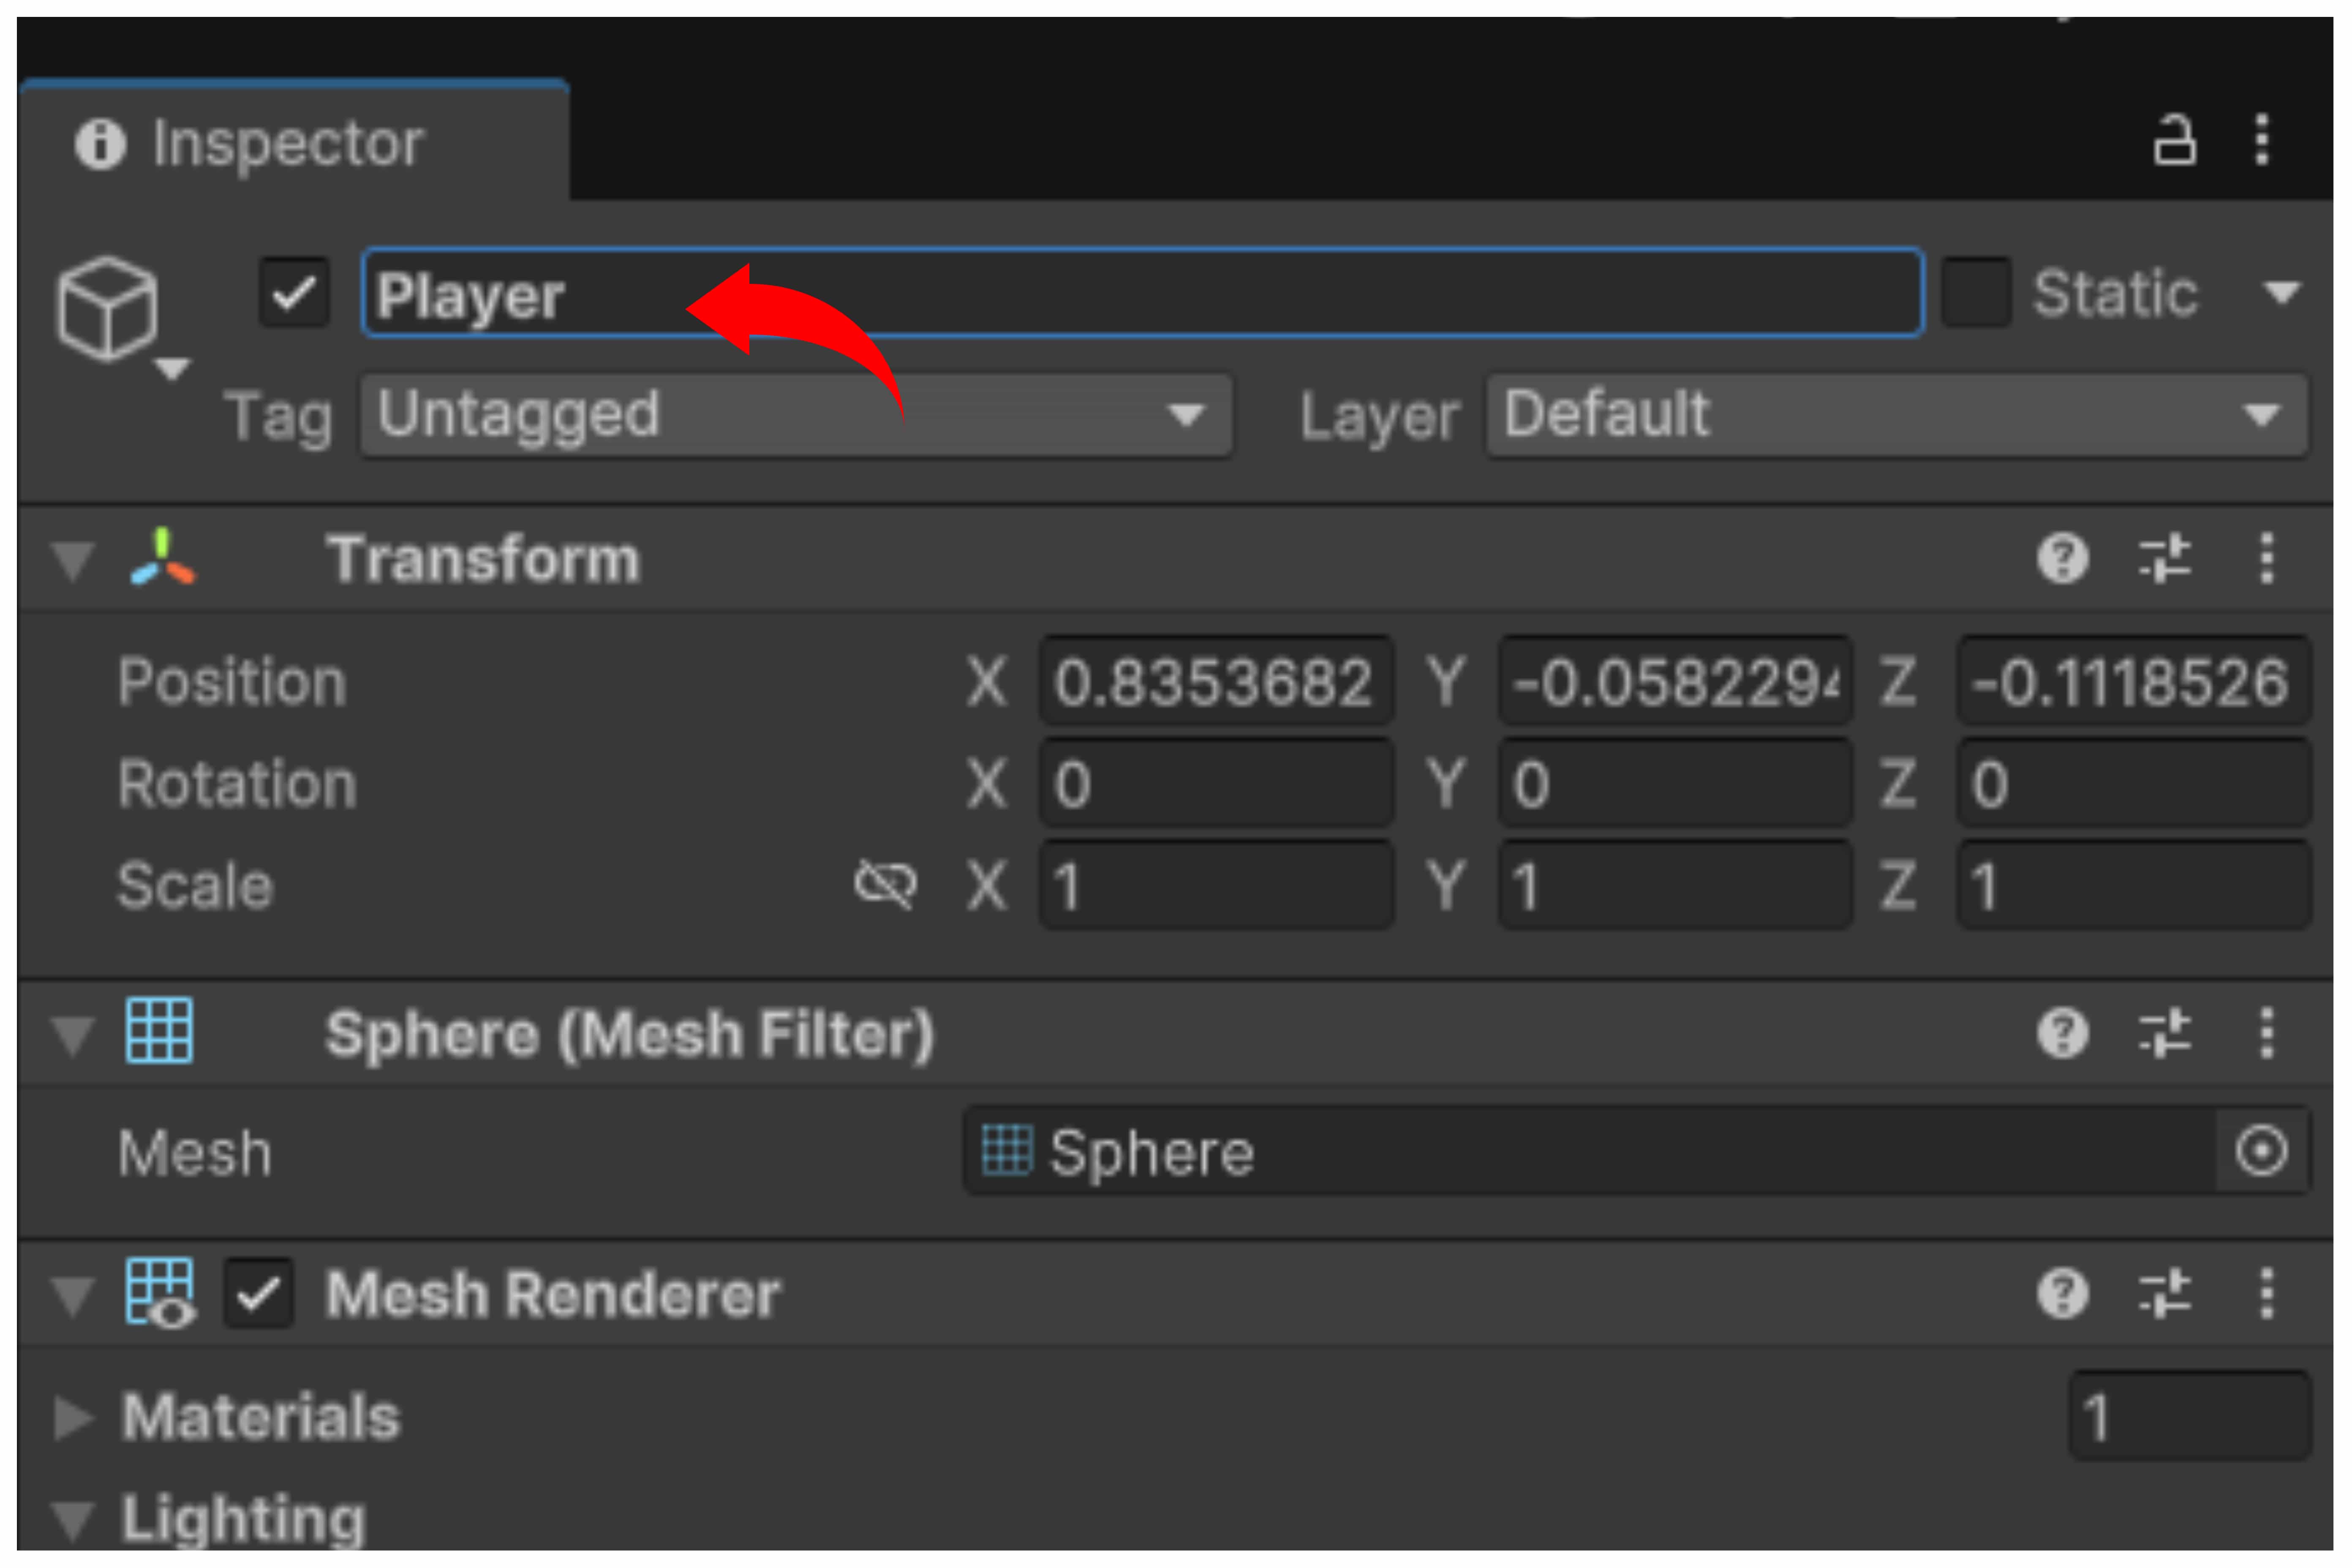Toggle scale constrained proportions link icon
Viewport: 2352px width, 1568px height.
(885, 885)
